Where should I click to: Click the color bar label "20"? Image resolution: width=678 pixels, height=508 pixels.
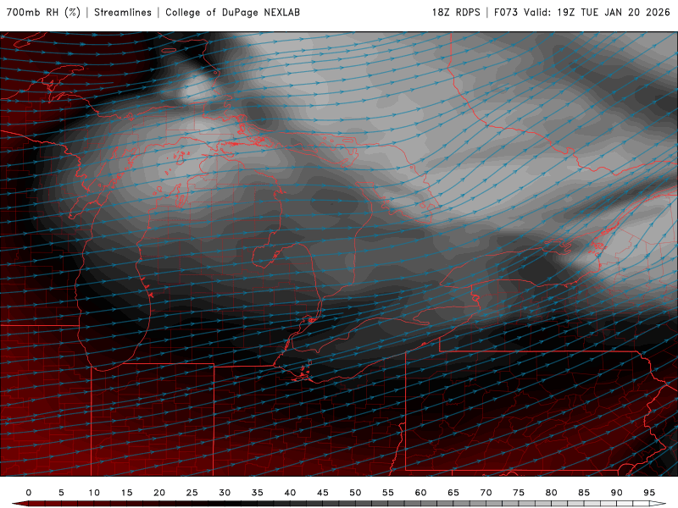(159, 493)
